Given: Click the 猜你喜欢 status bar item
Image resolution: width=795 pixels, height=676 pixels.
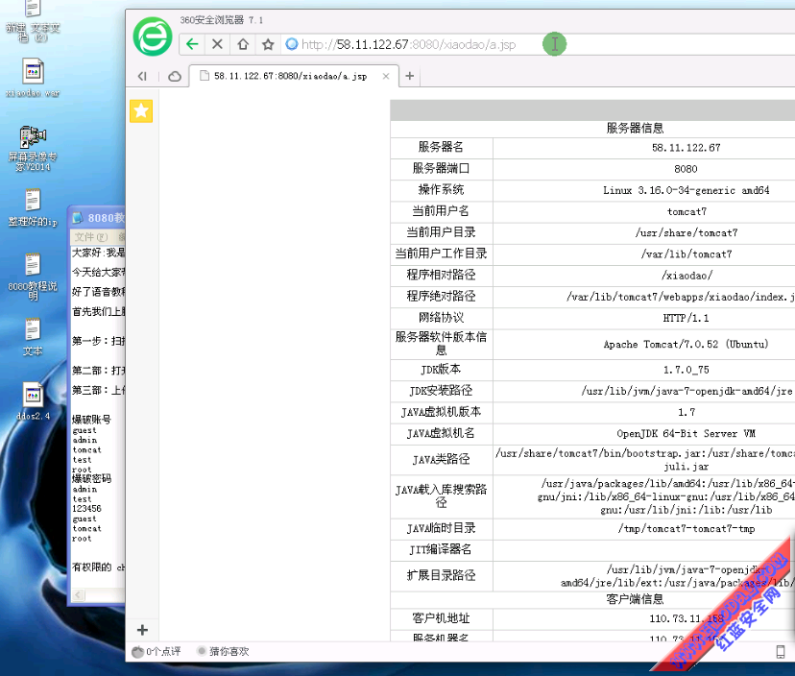Looking at the screenshot, I should coord(224,652).
